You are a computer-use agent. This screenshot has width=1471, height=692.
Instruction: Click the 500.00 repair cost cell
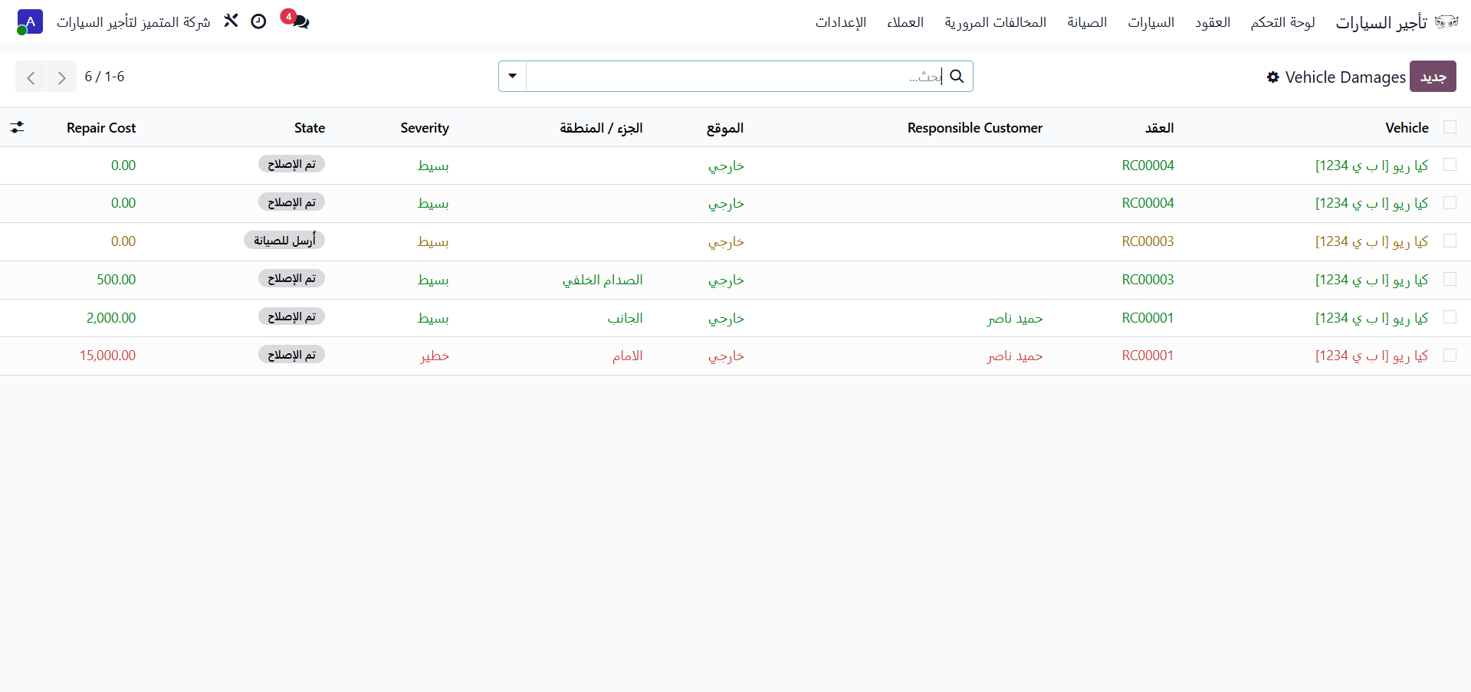[x=116, y=280]
